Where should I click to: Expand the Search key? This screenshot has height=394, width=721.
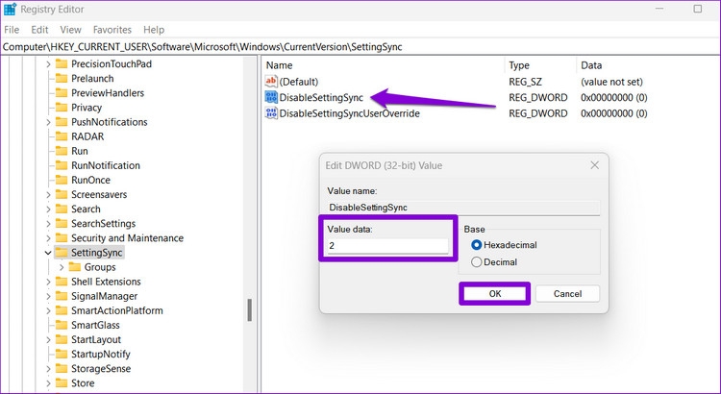(48, 209)
